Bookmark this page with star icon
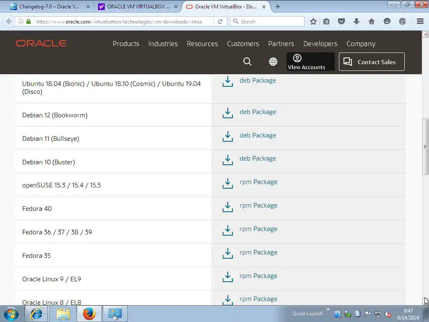The image size is (429, 322). pos(313,21)
